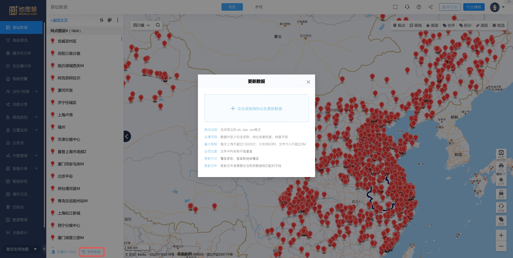The width and height of the screenshot is (513, 258).
Task: Click the 新手引导 button
Action: (x=450, y=7)
